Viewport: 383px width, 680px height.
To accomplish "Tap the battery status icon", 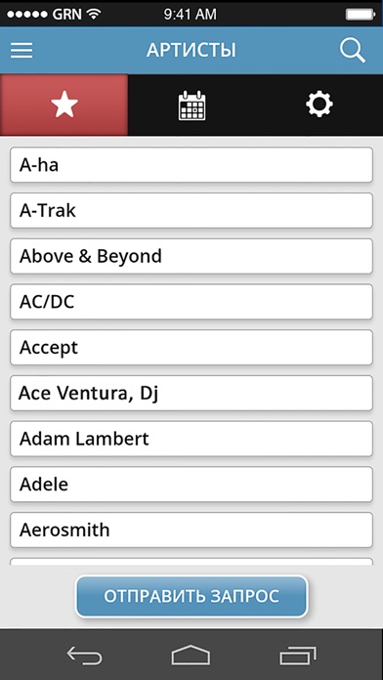I will tap(360, 15).
